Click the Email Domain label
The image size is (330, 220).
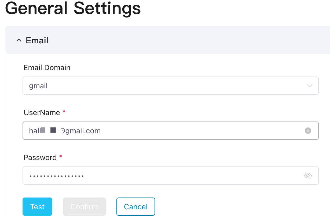click(47, 68)
